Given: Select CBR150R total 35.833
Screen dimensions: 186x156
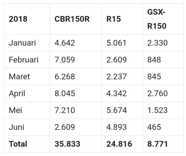Looking at the screenshot, I should [67, 144].
